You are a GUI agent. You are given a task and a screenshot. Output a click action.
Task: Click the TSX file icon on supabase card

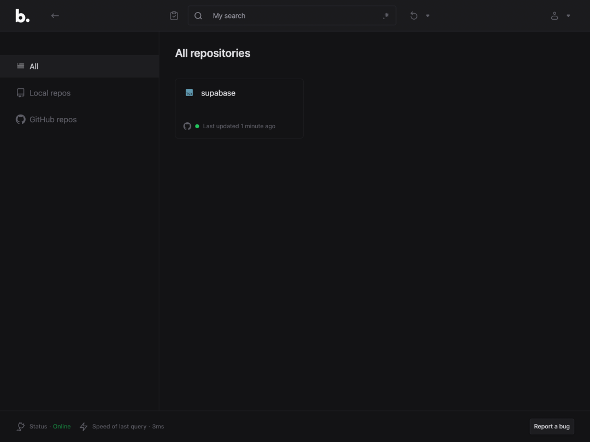(189, 92)
